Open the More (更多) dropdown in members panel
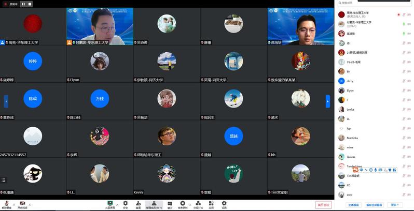The width and height of the screenshot is (414, 211). coord(396,205)
